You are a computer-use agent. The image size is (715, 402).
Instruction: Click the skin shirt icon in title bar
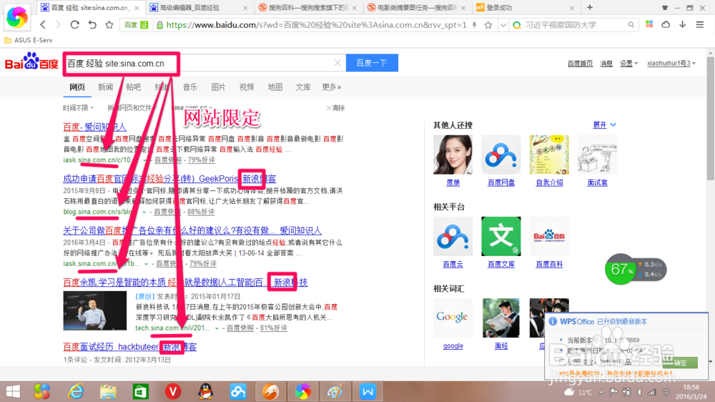coord(665,8)
